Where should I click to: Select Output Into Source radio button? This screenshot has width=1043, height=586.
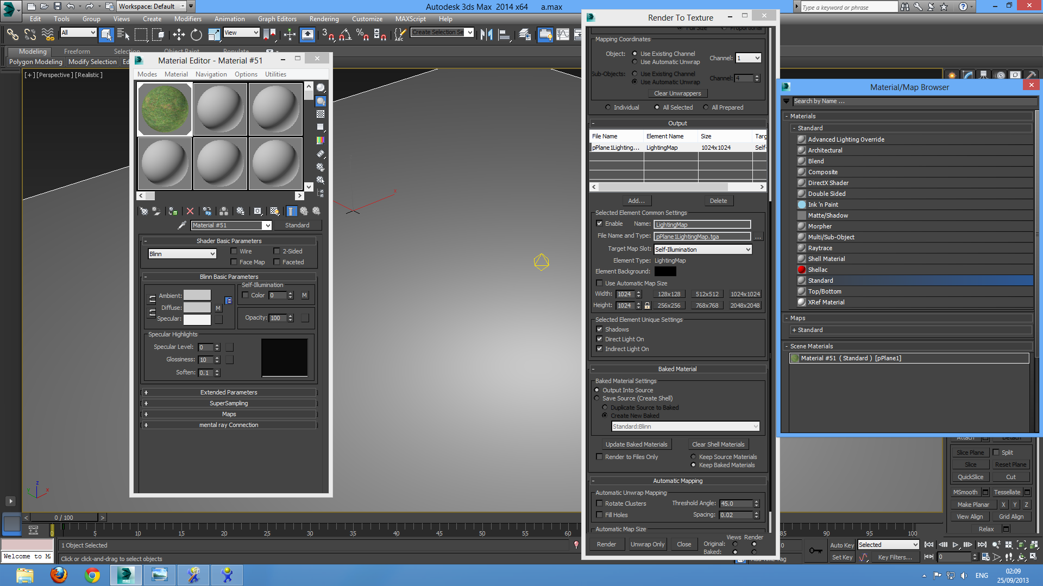(x=597, y=390)
